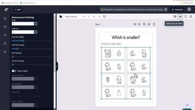Open the cloud upload icon in the sidebar
This screenshot has width=195, height=110.
pyautogui.click(x=5, y=35)
